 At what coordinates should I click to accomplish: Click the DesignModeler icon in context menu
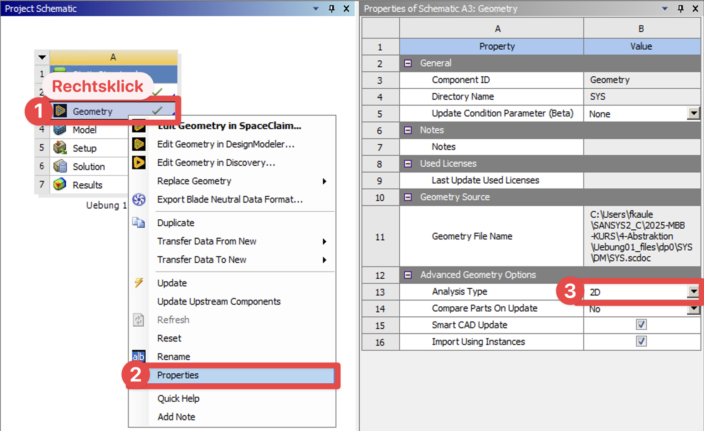point(139,144)
